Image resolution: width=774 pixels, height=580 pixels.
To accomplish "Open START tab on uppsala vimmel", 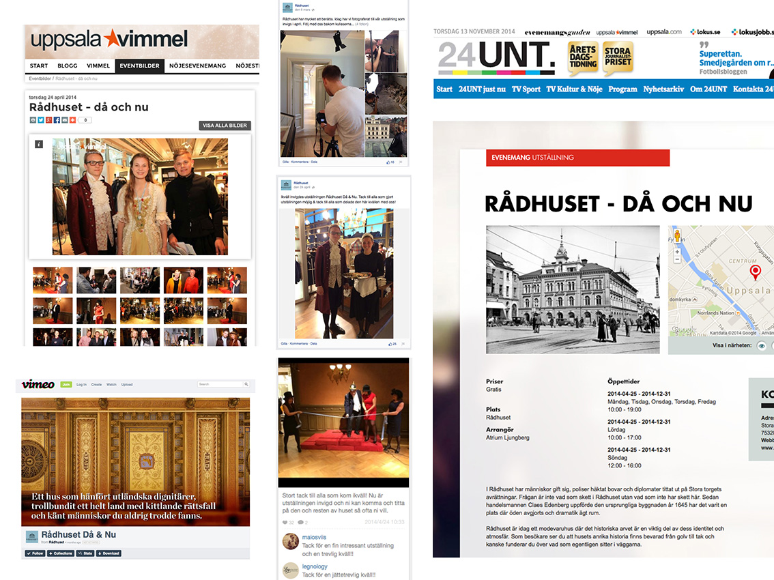I will (x=38, y=66).
